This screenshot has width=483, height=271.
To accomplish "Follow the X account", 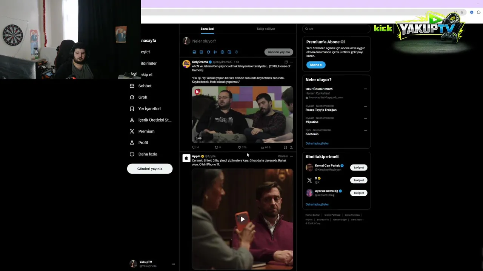I will (358, 180).
